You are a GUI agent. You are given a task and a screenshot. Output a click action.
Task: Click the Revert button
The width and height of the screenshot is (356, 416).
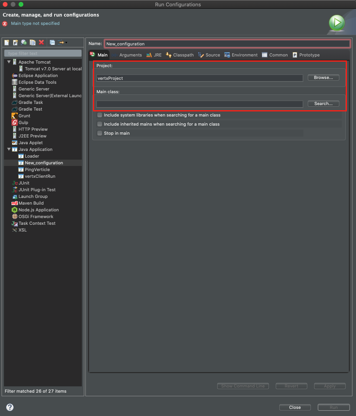click(x=292, y=386)
